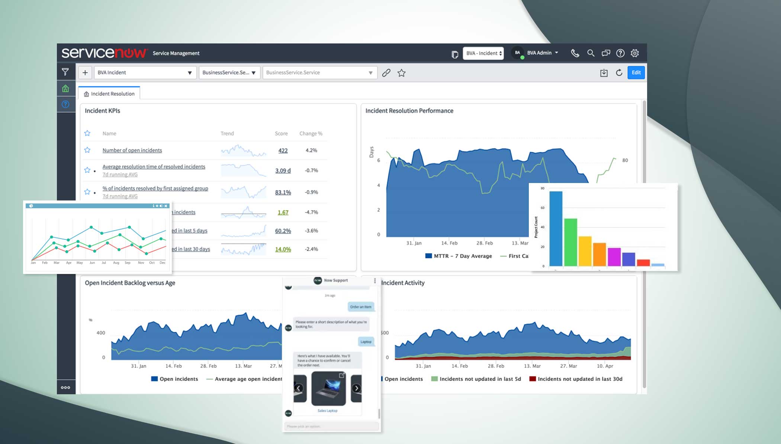781x444 pixels.
Task: Open the phone icon in the header
Action: (x=575, y=53)
